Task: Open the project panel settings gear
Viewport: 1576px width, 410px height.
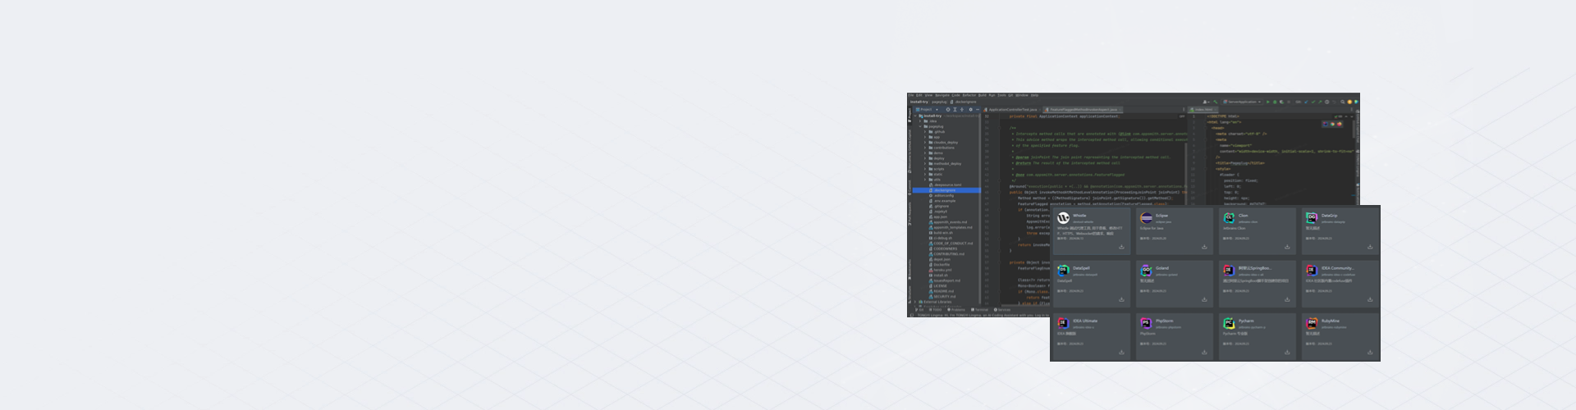Action: pos(970,109)
